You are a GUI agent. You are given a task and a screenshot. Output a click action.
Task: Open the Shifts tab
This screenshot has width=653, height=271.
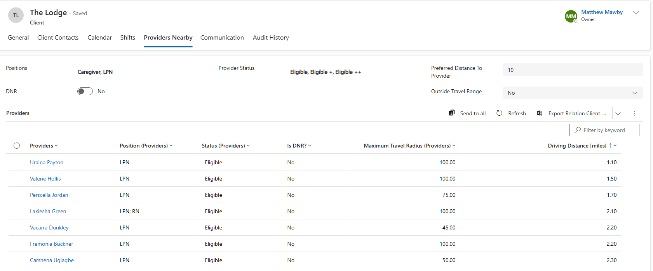tap(128, 38)
